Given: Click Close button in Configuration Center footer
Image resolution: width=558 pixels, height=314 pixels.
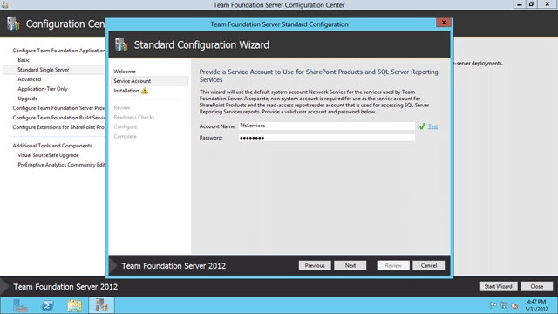Looking at the screenshot, I should point(537,287).
